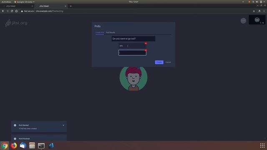This screenshot has width=267, height=150.
Task: Select the Create Poll tab
Action: tap(100, 32)
